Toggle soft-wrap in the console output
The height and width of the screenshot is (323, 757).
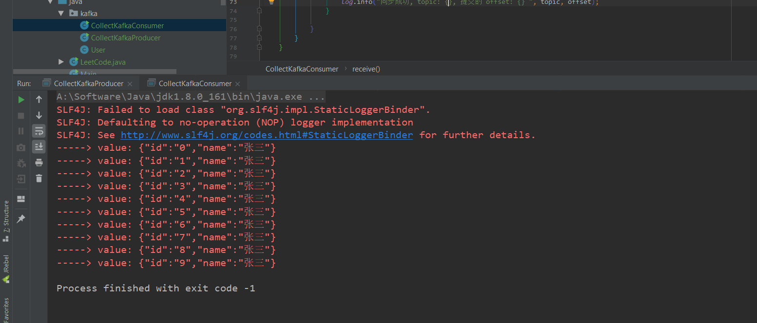point(39,130)
